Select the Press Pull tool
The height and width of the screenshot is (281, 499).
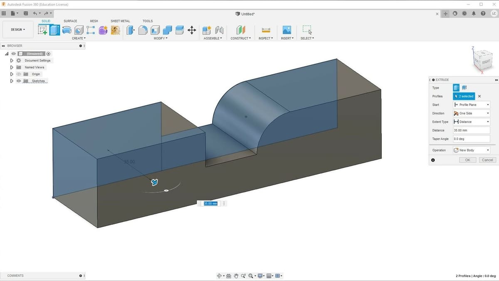131,30
